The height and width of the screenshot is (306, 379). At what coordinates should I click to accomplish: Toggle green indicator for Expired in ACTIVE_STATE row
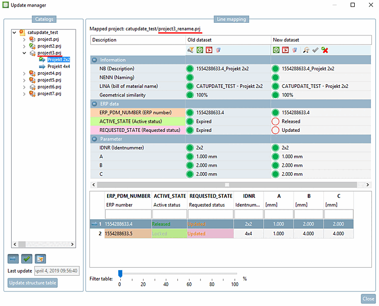click(x=190, y=121)
